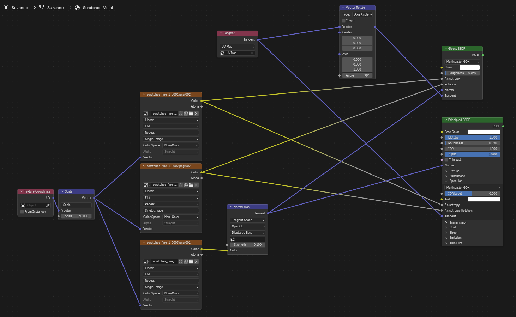Toggle fake user shield on scratches_fine_1_0002 node

click(181, 185)
